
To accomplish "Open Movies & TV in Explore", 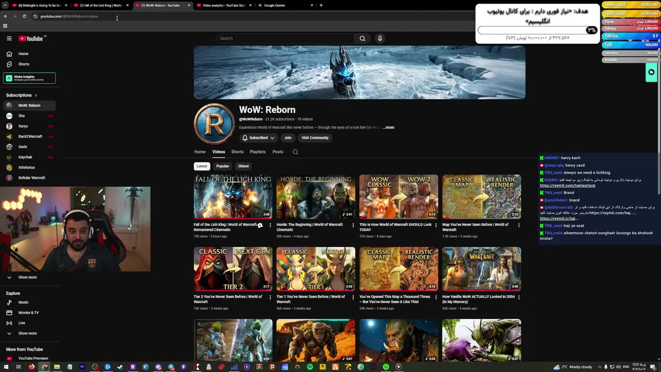I will (29, 313).
